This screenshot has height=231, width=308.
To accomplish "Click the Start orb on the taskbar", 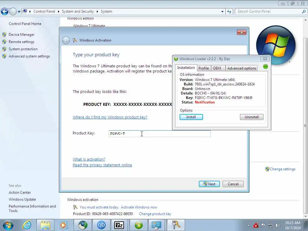I will tap(8, 225).
